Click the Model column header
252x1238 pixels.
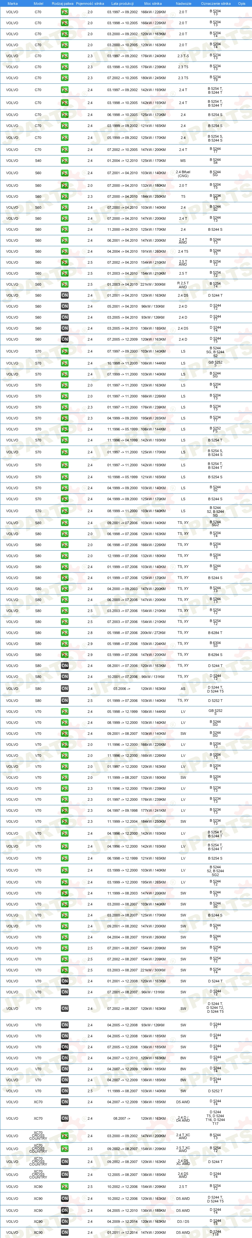tap(38, 3)
